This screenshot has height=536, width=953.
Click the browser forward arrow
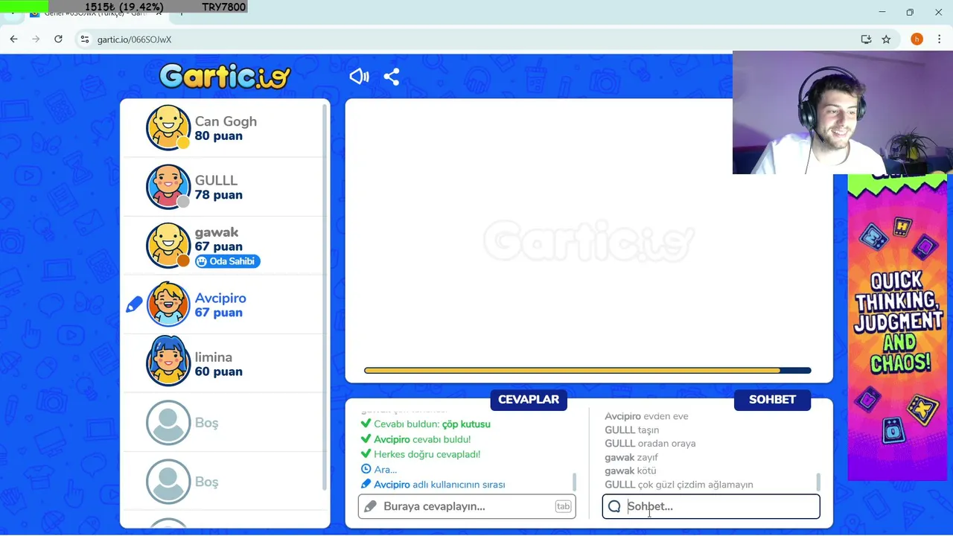36,39
